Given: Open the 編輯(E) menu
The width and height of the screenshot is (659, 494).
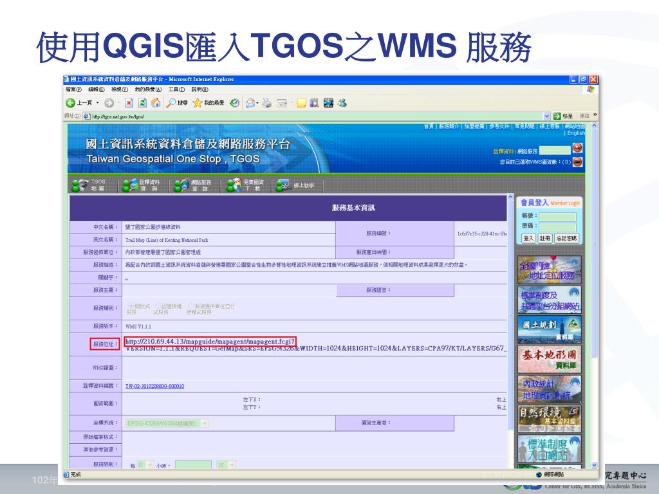Looking at the screenshot, I should (x=97, y=89).
